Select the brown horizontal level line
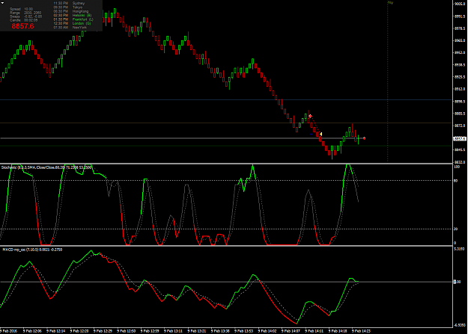The image size is (468, 334). (226, 123)
